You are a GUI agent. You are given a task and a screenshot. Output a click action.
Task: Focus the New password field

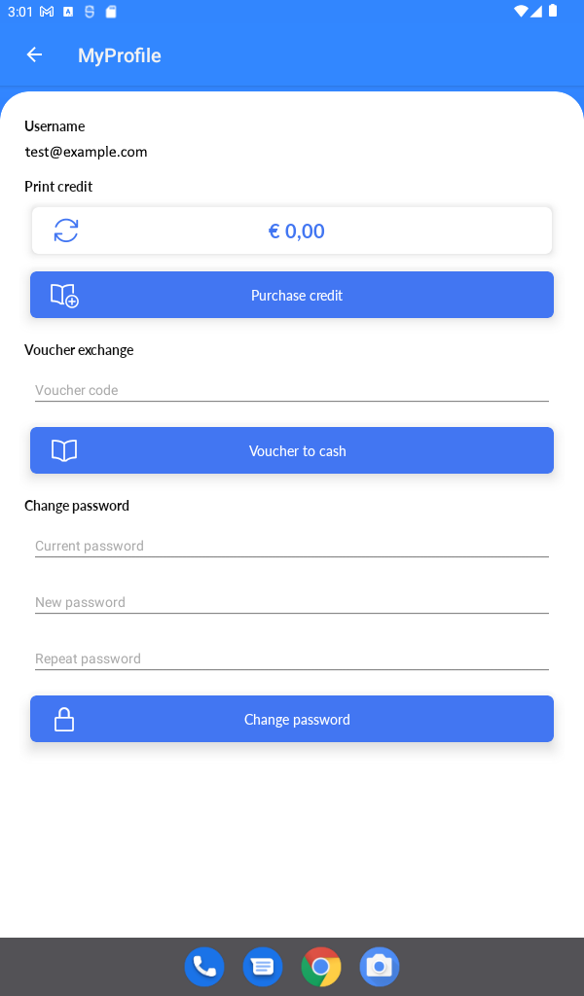[x=292, y=602]
